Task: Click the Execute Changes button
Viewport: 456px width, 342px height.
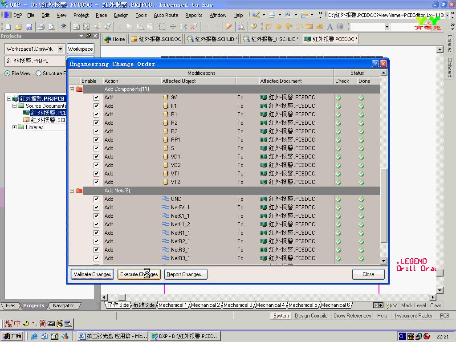Action: point(139,274)
